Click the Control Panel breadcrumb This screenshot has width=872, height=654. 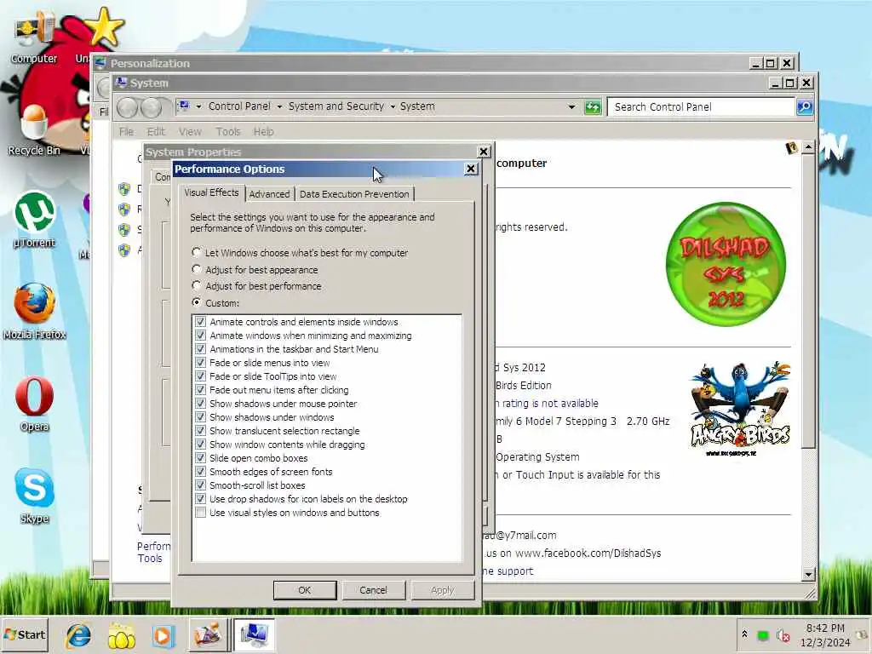tap(239, 106)
